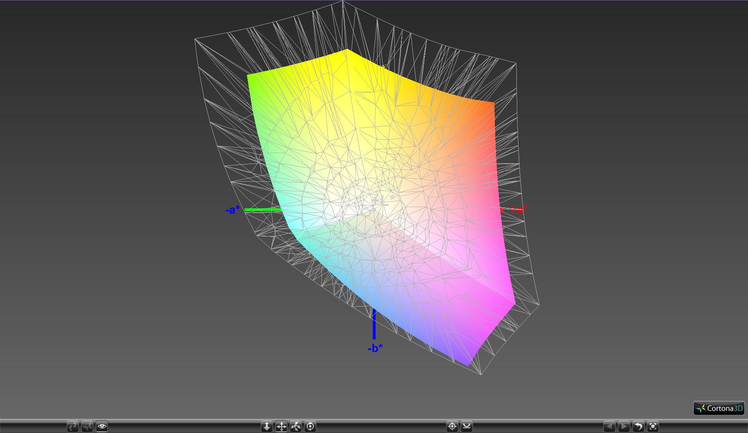This screenshot has width=748, height=433.
Task: Fit the scene to the window
Action: [x=653, y=426]
